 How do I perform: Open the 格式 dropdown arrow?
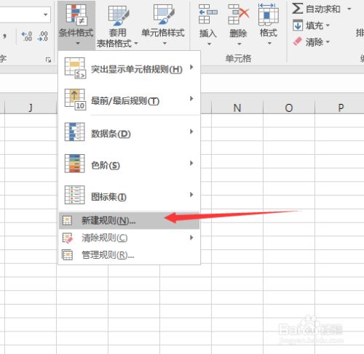pyautogui.click(x=269, y=44)
